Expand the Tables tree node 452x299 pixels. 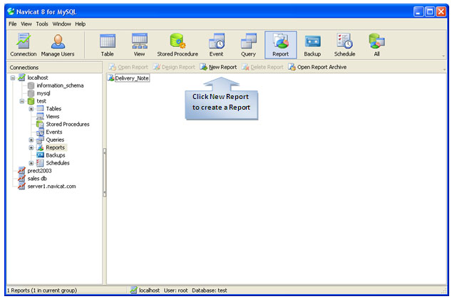[31, 109]
